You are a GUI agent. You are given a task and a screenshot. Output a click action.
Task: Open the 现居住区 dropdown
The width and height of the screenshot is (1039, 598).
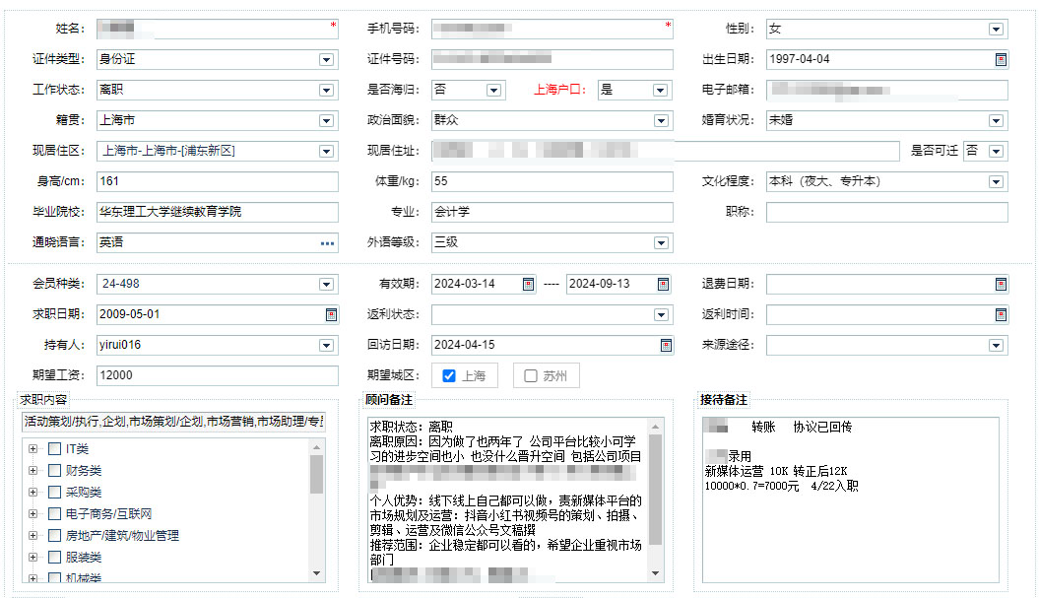326,151
